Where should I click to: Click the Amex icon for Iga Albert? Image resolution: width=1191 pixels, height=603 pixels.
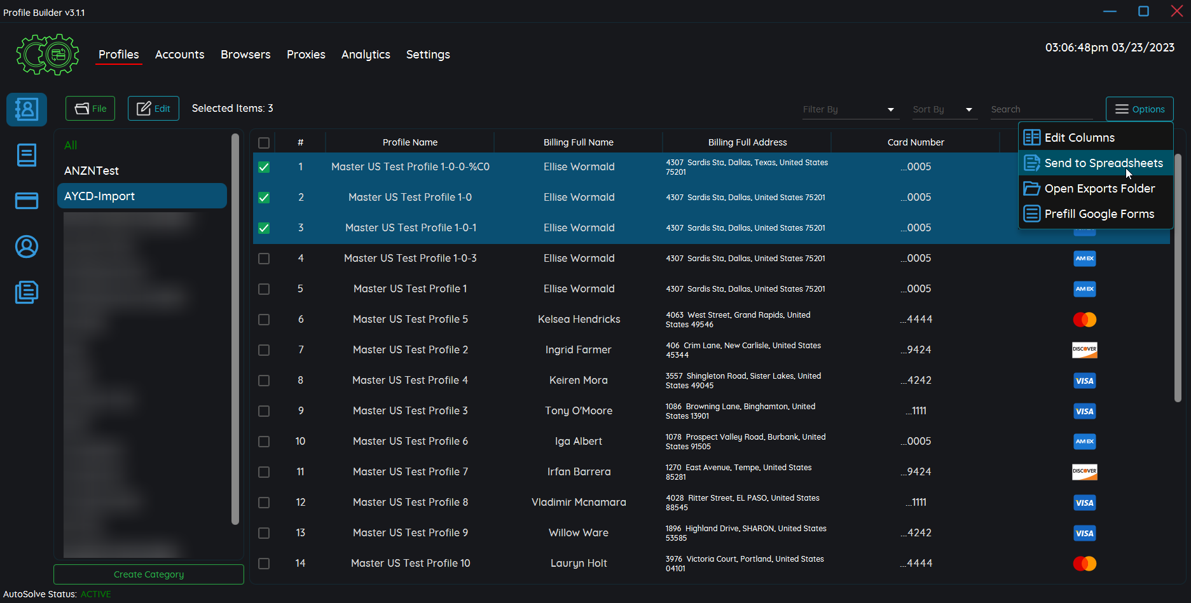click(x=1085, y=441)
